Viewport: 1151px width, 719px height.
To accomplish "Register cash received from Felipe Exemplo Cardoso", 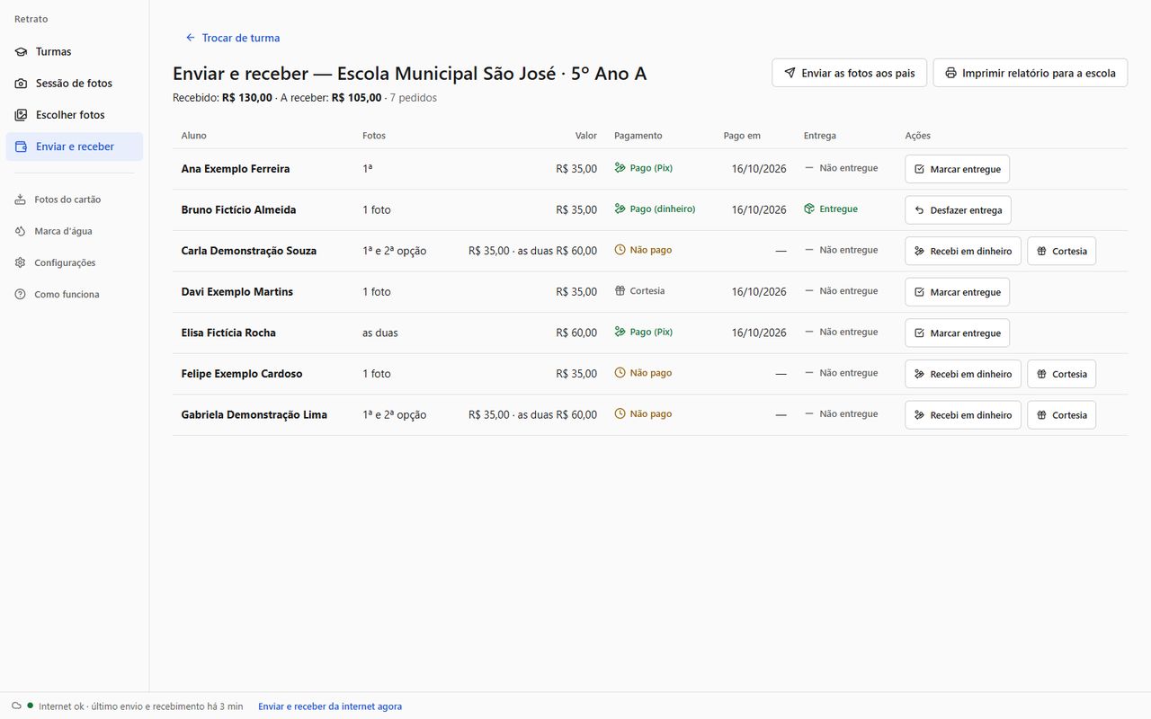I will pos(962,374).
